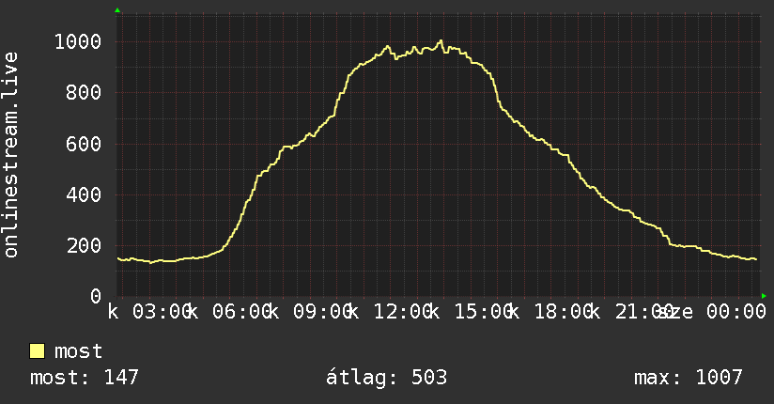The height and width of the screenshot is (404, 774).
Task: Click the x-axis label 'k 09:00'
Action: 311,312
